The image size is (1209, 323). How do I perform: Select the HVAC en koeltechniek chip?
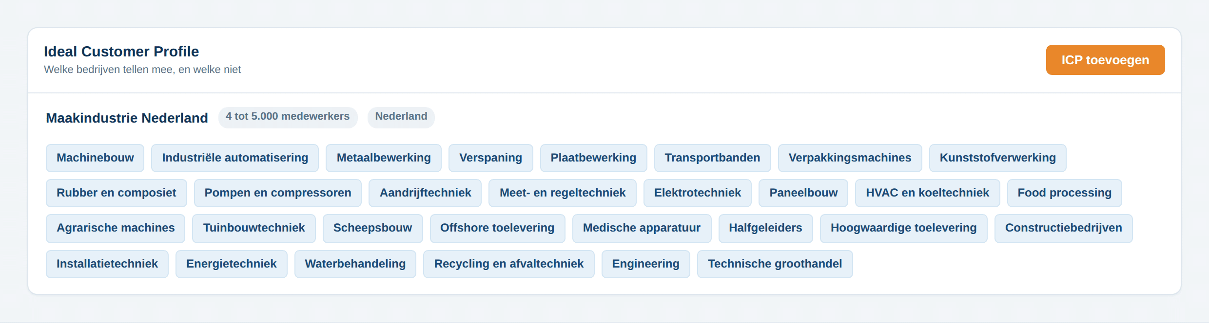pos(928,193)
